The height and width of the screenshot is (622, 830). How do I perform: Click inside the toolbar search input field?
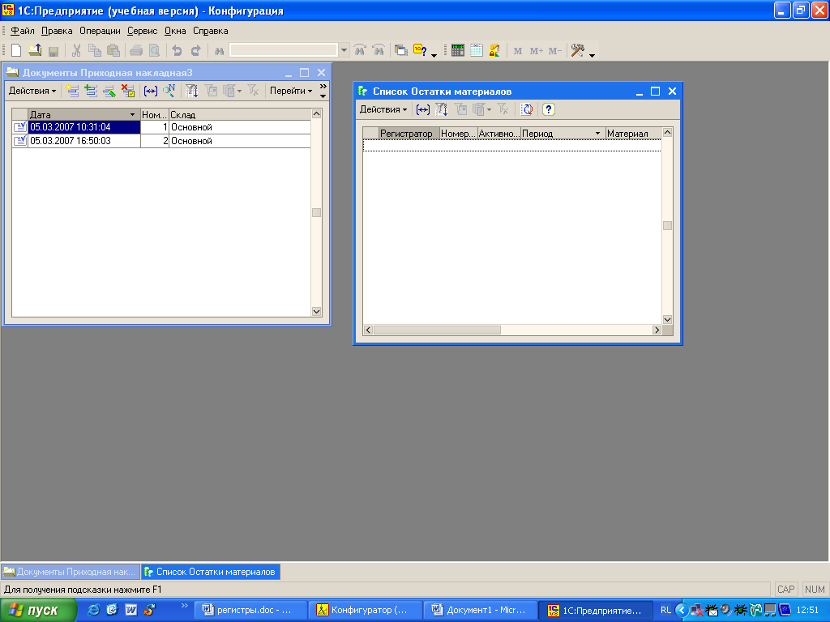[x=283, y=50]
